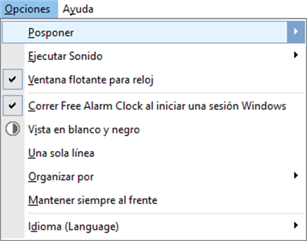Switch to Vista en blanco y negro
This screenshot has height=241, width=307.
[x=84, y=130]
